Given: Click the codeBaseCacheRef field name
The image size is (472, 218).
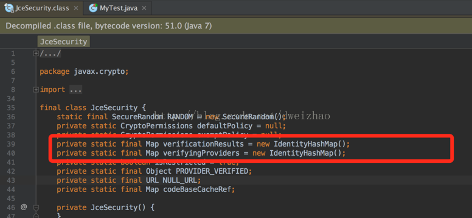Looking at the screenshot, I should pos(197,190).
